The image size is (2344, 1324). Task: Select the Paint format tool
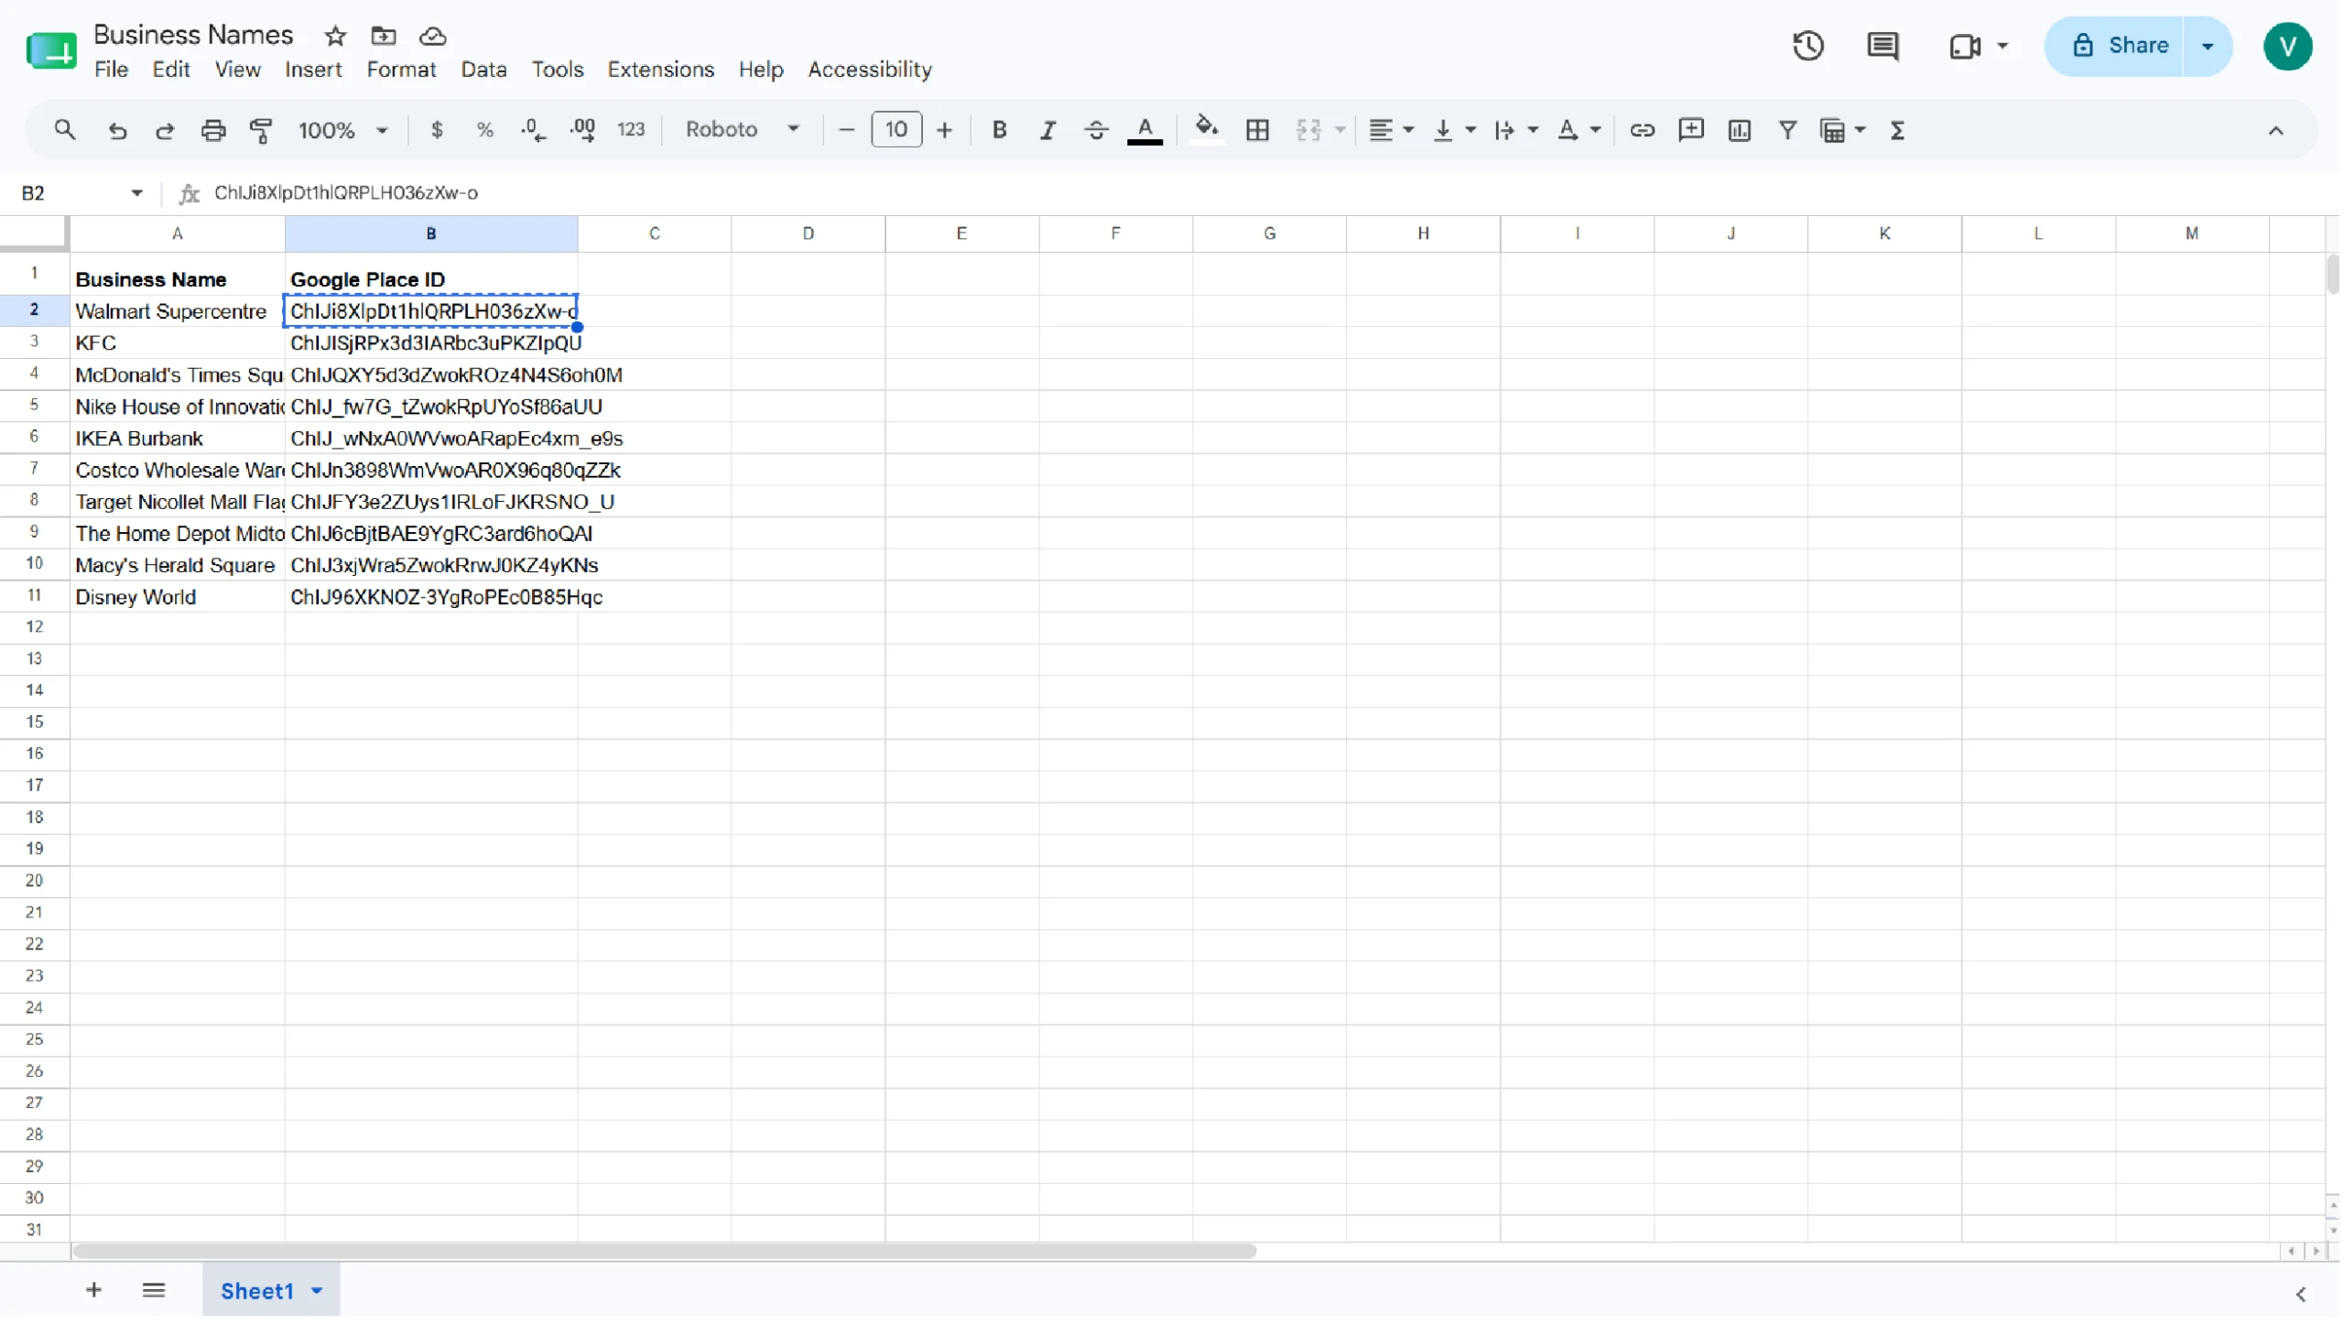(x=262, y=130)
